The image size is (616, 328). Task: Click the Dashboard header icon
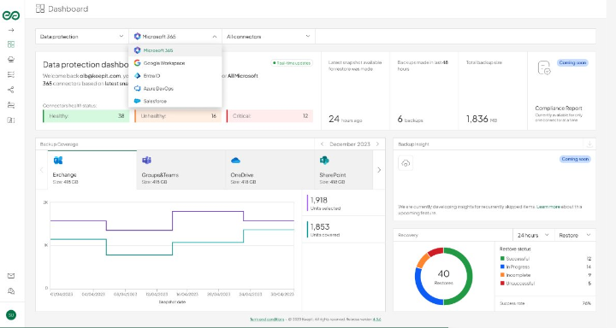pyautogui.click(x=40, y=9)
